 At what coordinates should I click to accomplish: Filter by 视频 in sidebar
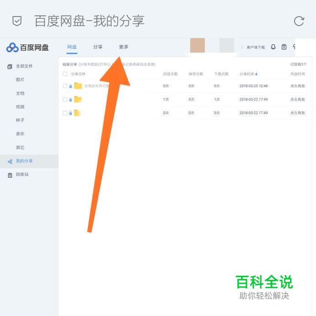[x=20, y=107]
